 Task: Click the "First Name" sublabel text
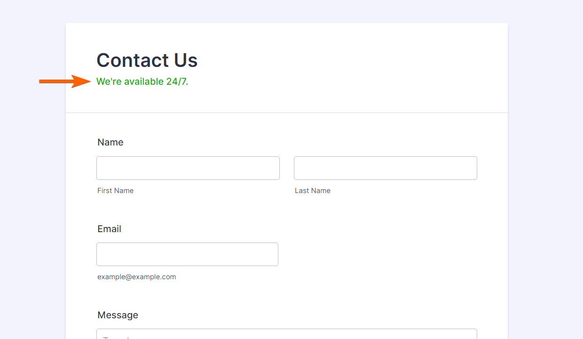pos(116,191)
